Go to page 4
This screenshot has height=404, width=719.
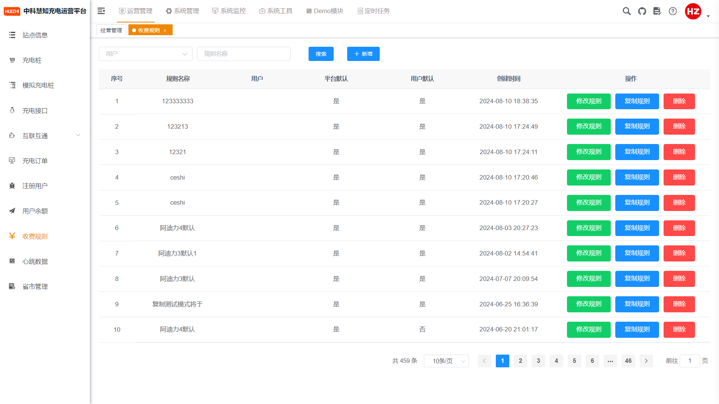click(556, 361)
